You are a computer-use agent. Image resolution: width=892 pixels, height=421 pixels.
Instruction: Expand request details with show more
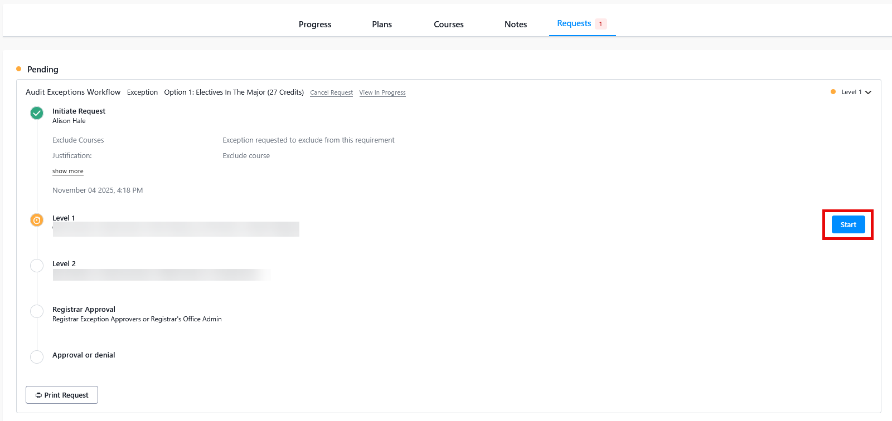pyautogui.click(x=68, y=172)
